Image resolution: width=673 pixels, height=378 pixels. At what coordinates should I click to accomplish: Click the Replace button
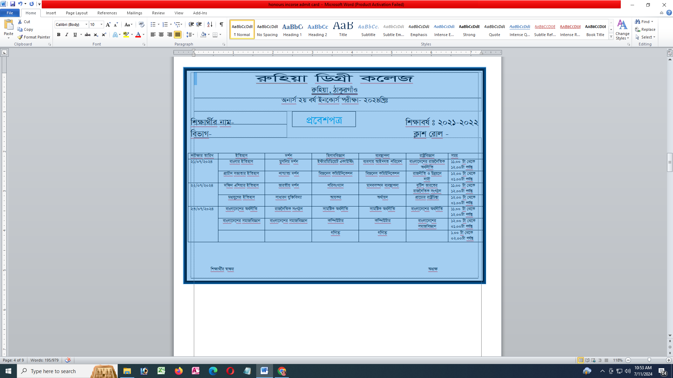coord(645,29)
